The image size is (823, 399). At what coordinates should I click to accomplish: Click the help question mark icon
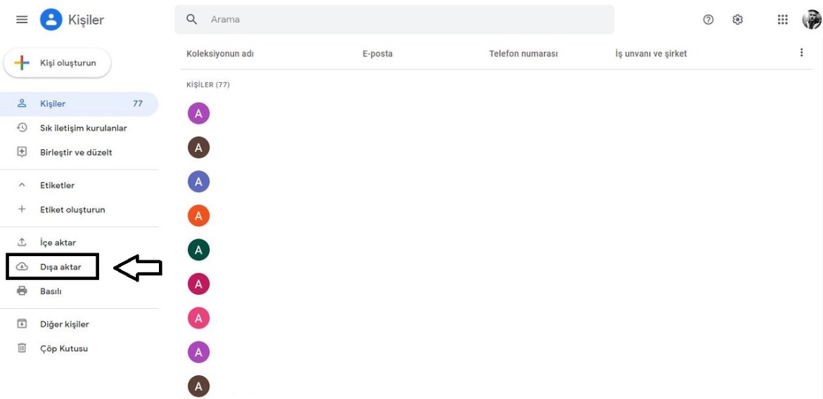[x=708, y=20]
